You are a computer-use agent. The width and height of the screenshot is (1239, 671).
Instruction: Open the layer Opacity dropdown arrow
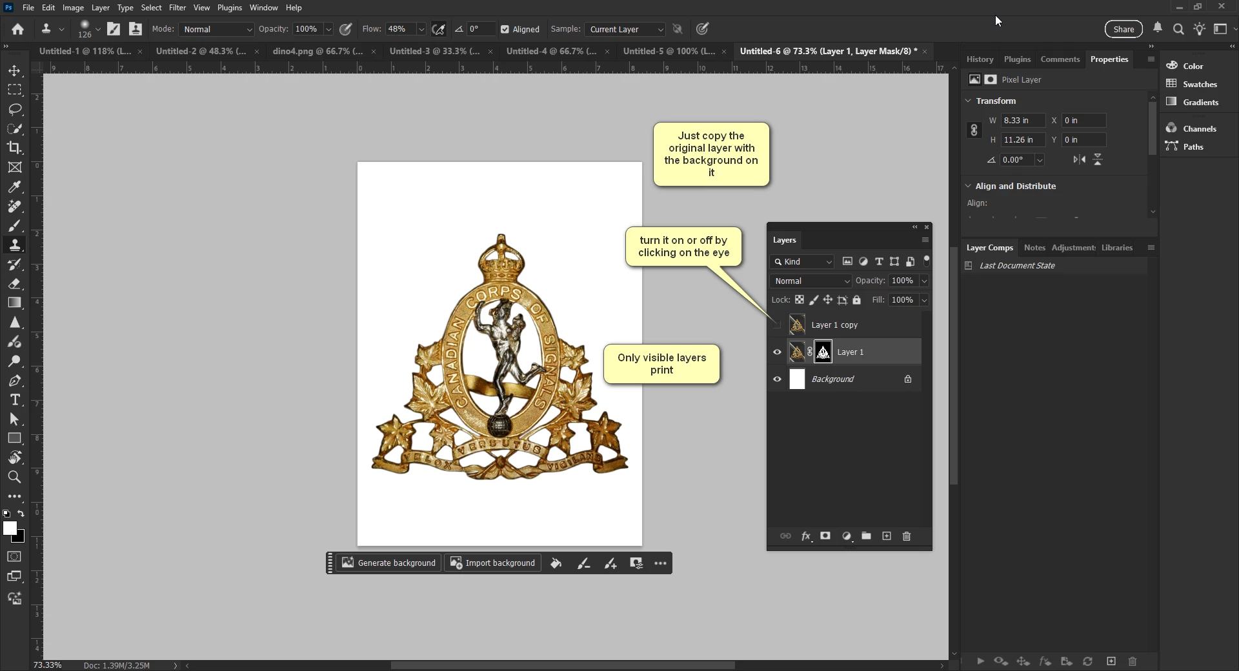(924, 281)
